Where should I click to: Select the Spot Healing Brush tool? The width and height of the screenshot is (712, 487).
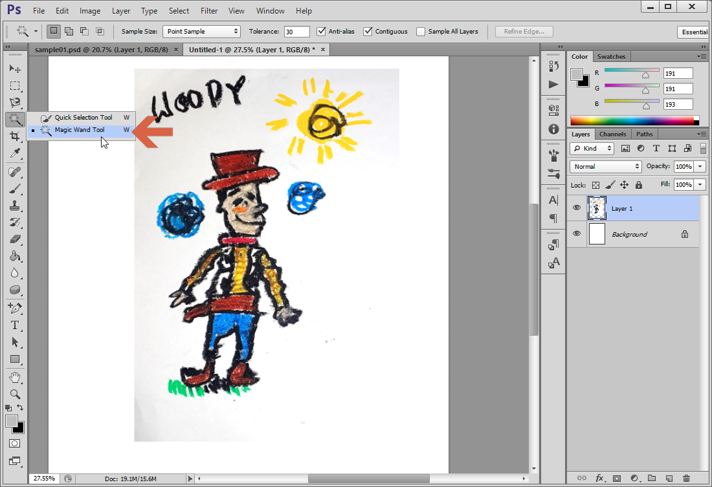15,171
